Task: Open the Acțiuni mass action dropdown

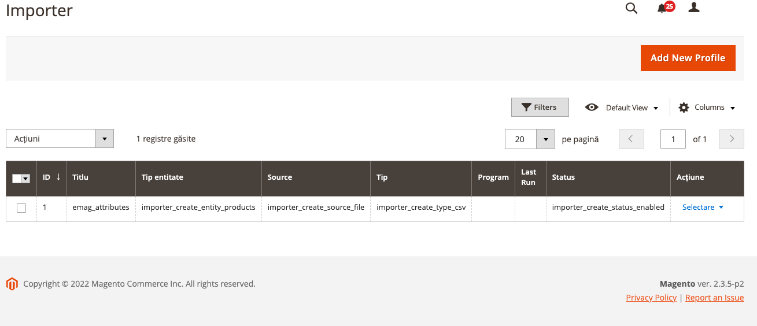Action: point(60,139)
